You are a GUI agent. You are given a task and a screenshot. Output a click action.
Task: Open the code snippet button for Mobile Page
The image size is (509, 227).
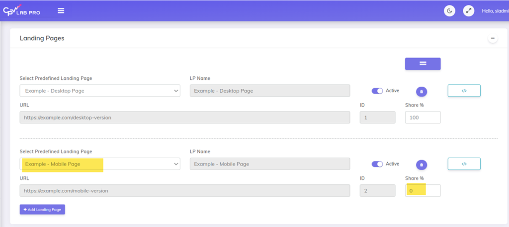click(x=464, y=164)
